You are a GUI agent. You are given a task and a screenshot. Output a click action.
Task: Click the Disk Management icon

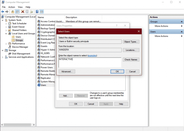tap(10, 54)
